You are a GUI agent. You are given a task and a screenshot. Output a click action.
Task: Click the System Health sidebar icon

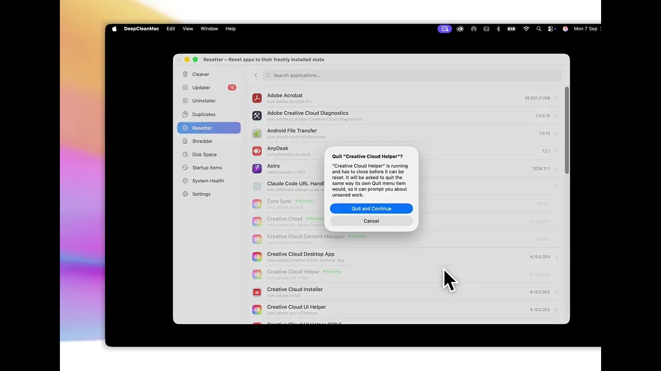click(x=185, y=181)
